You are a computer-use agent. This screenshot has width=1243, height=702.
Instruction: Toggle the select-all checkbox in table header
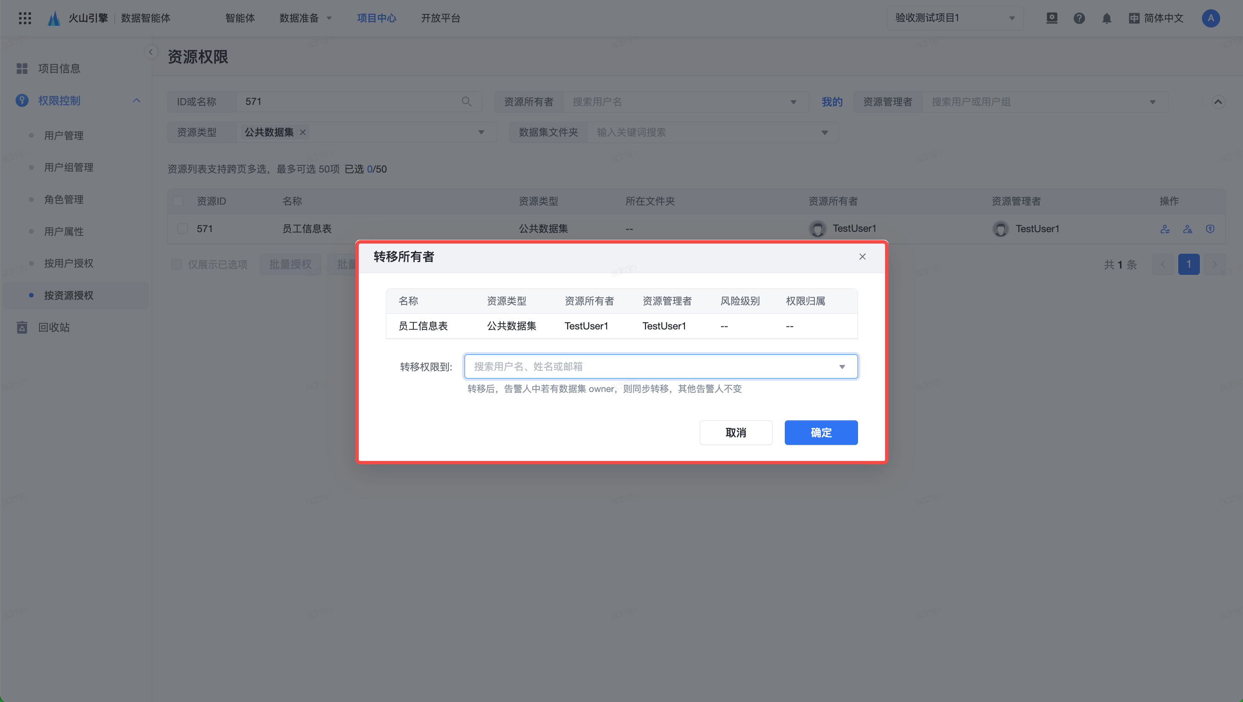[178, 201]
